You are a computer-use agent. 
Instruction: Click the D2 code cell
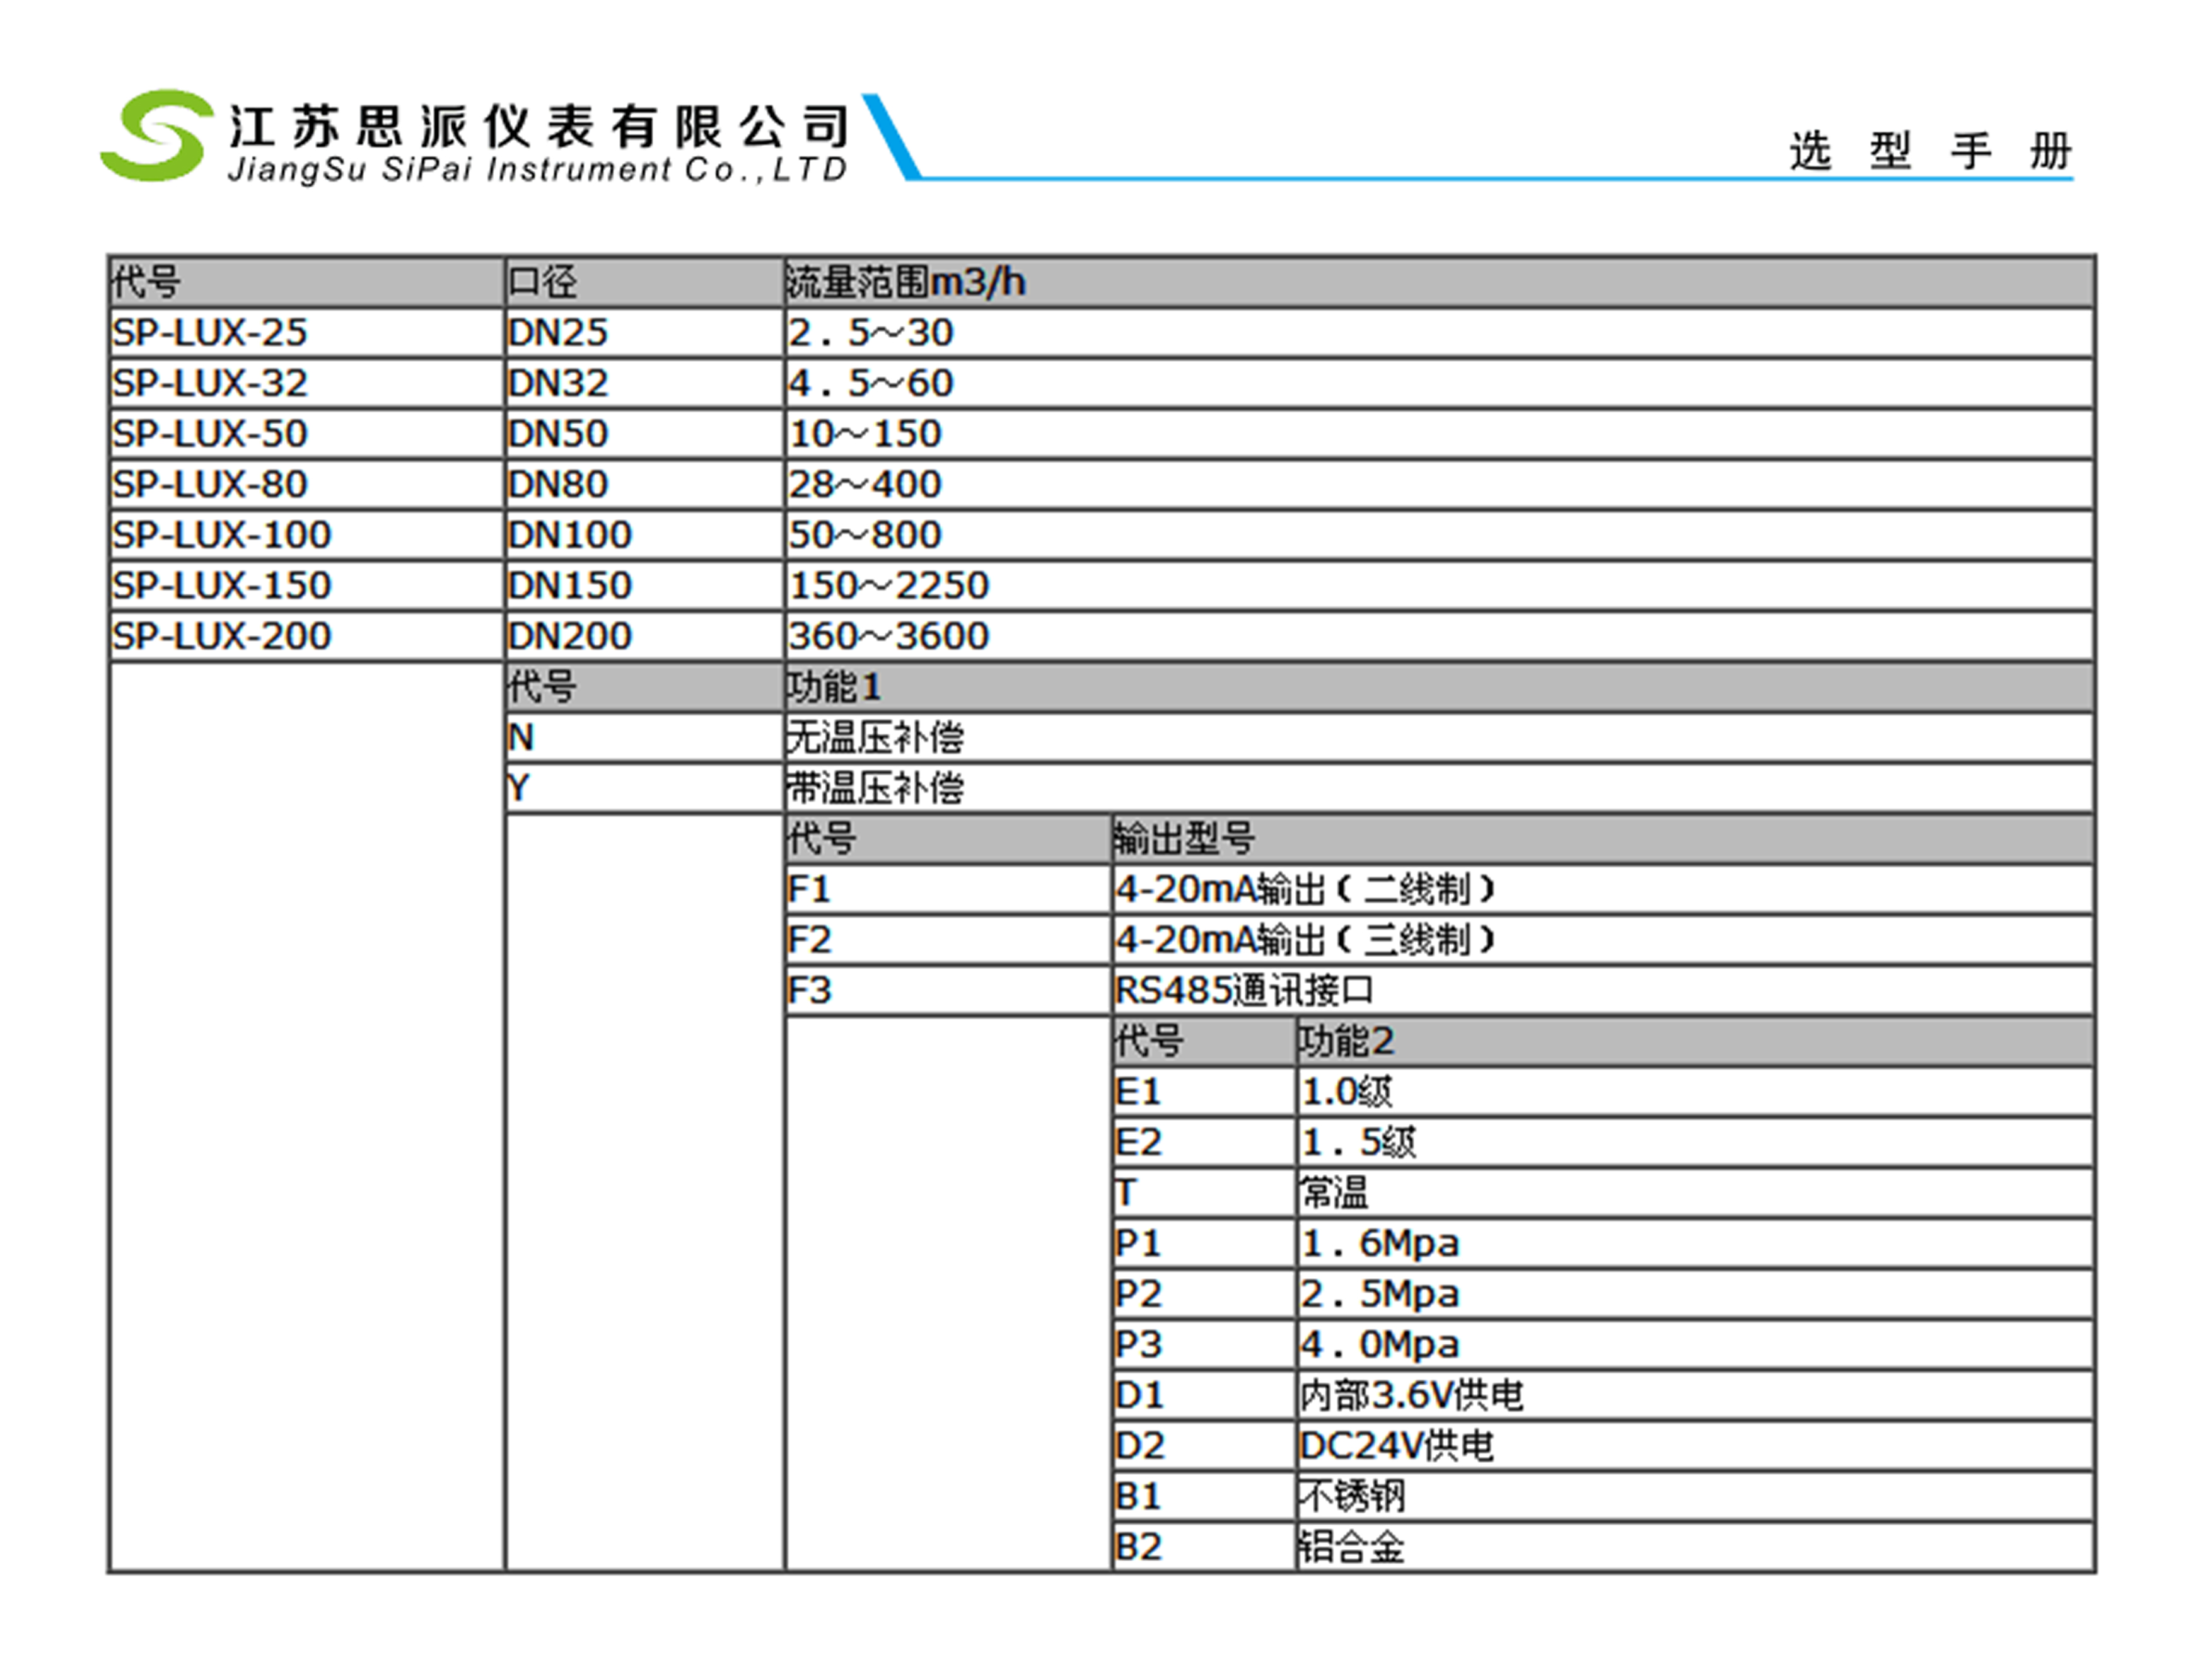point(1204,1446)
